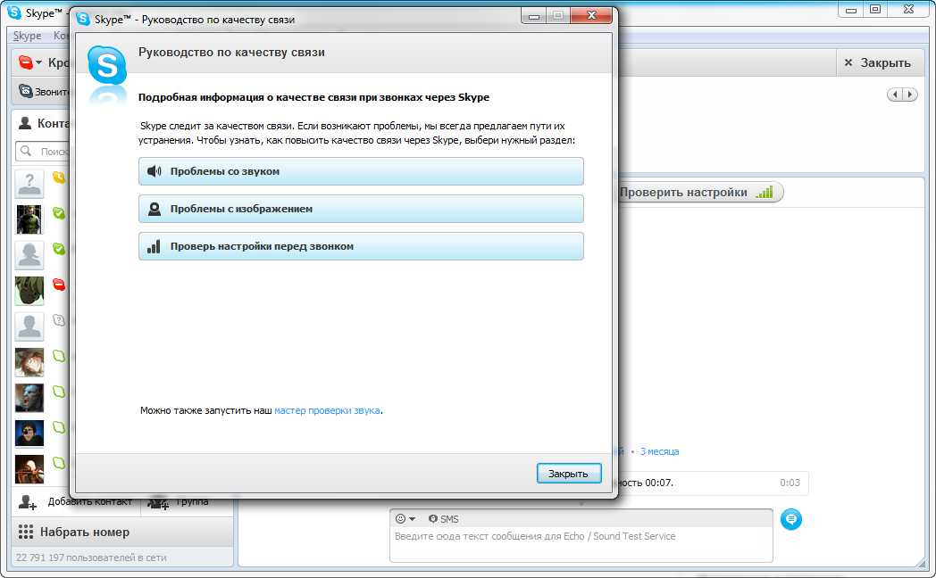Click the contacts search field

(x=40, y=151)
